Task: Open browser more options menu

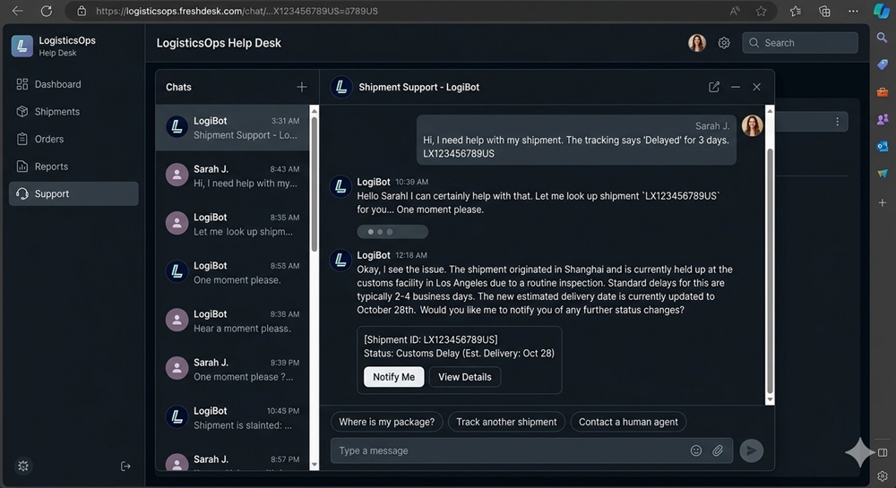Action: 853,11
